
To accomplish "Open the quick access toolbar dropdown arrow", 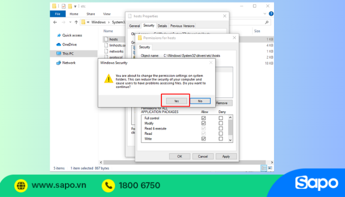I will pyautogui.click(x=75, y=7).
